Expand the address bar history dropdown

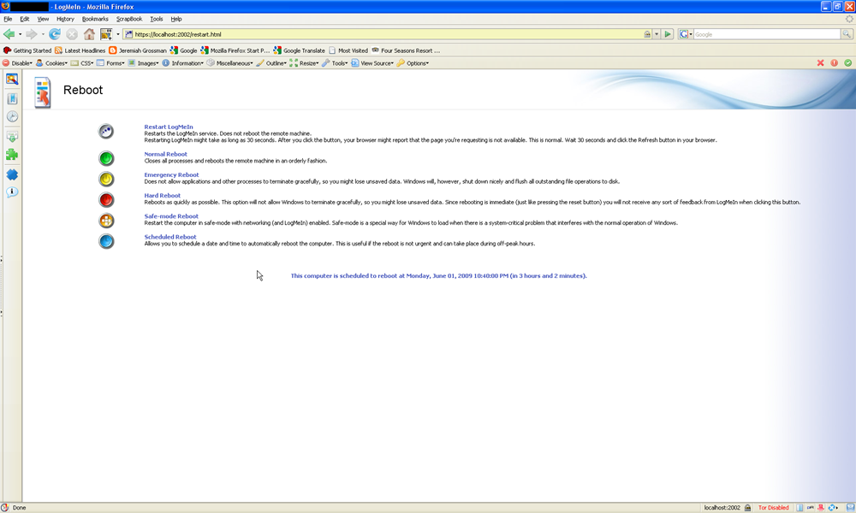coord(657,34)
